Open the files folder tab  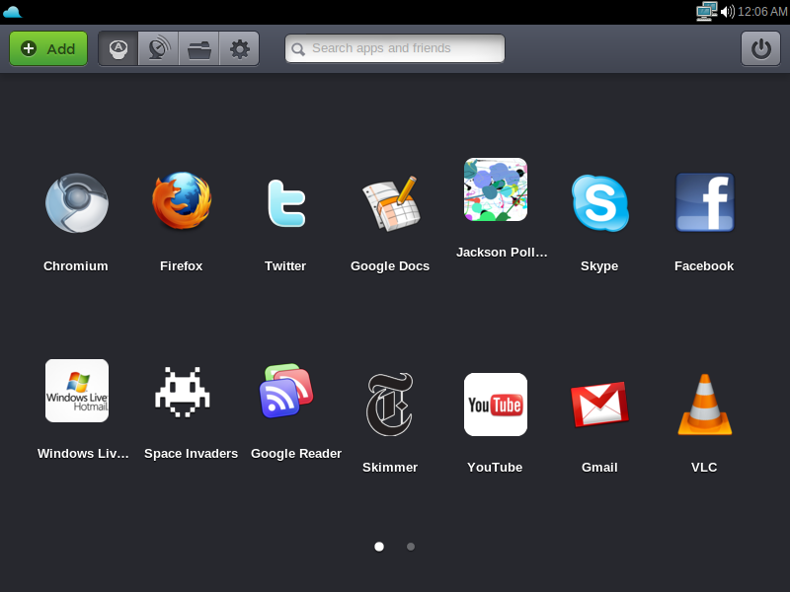click(198, 48)
